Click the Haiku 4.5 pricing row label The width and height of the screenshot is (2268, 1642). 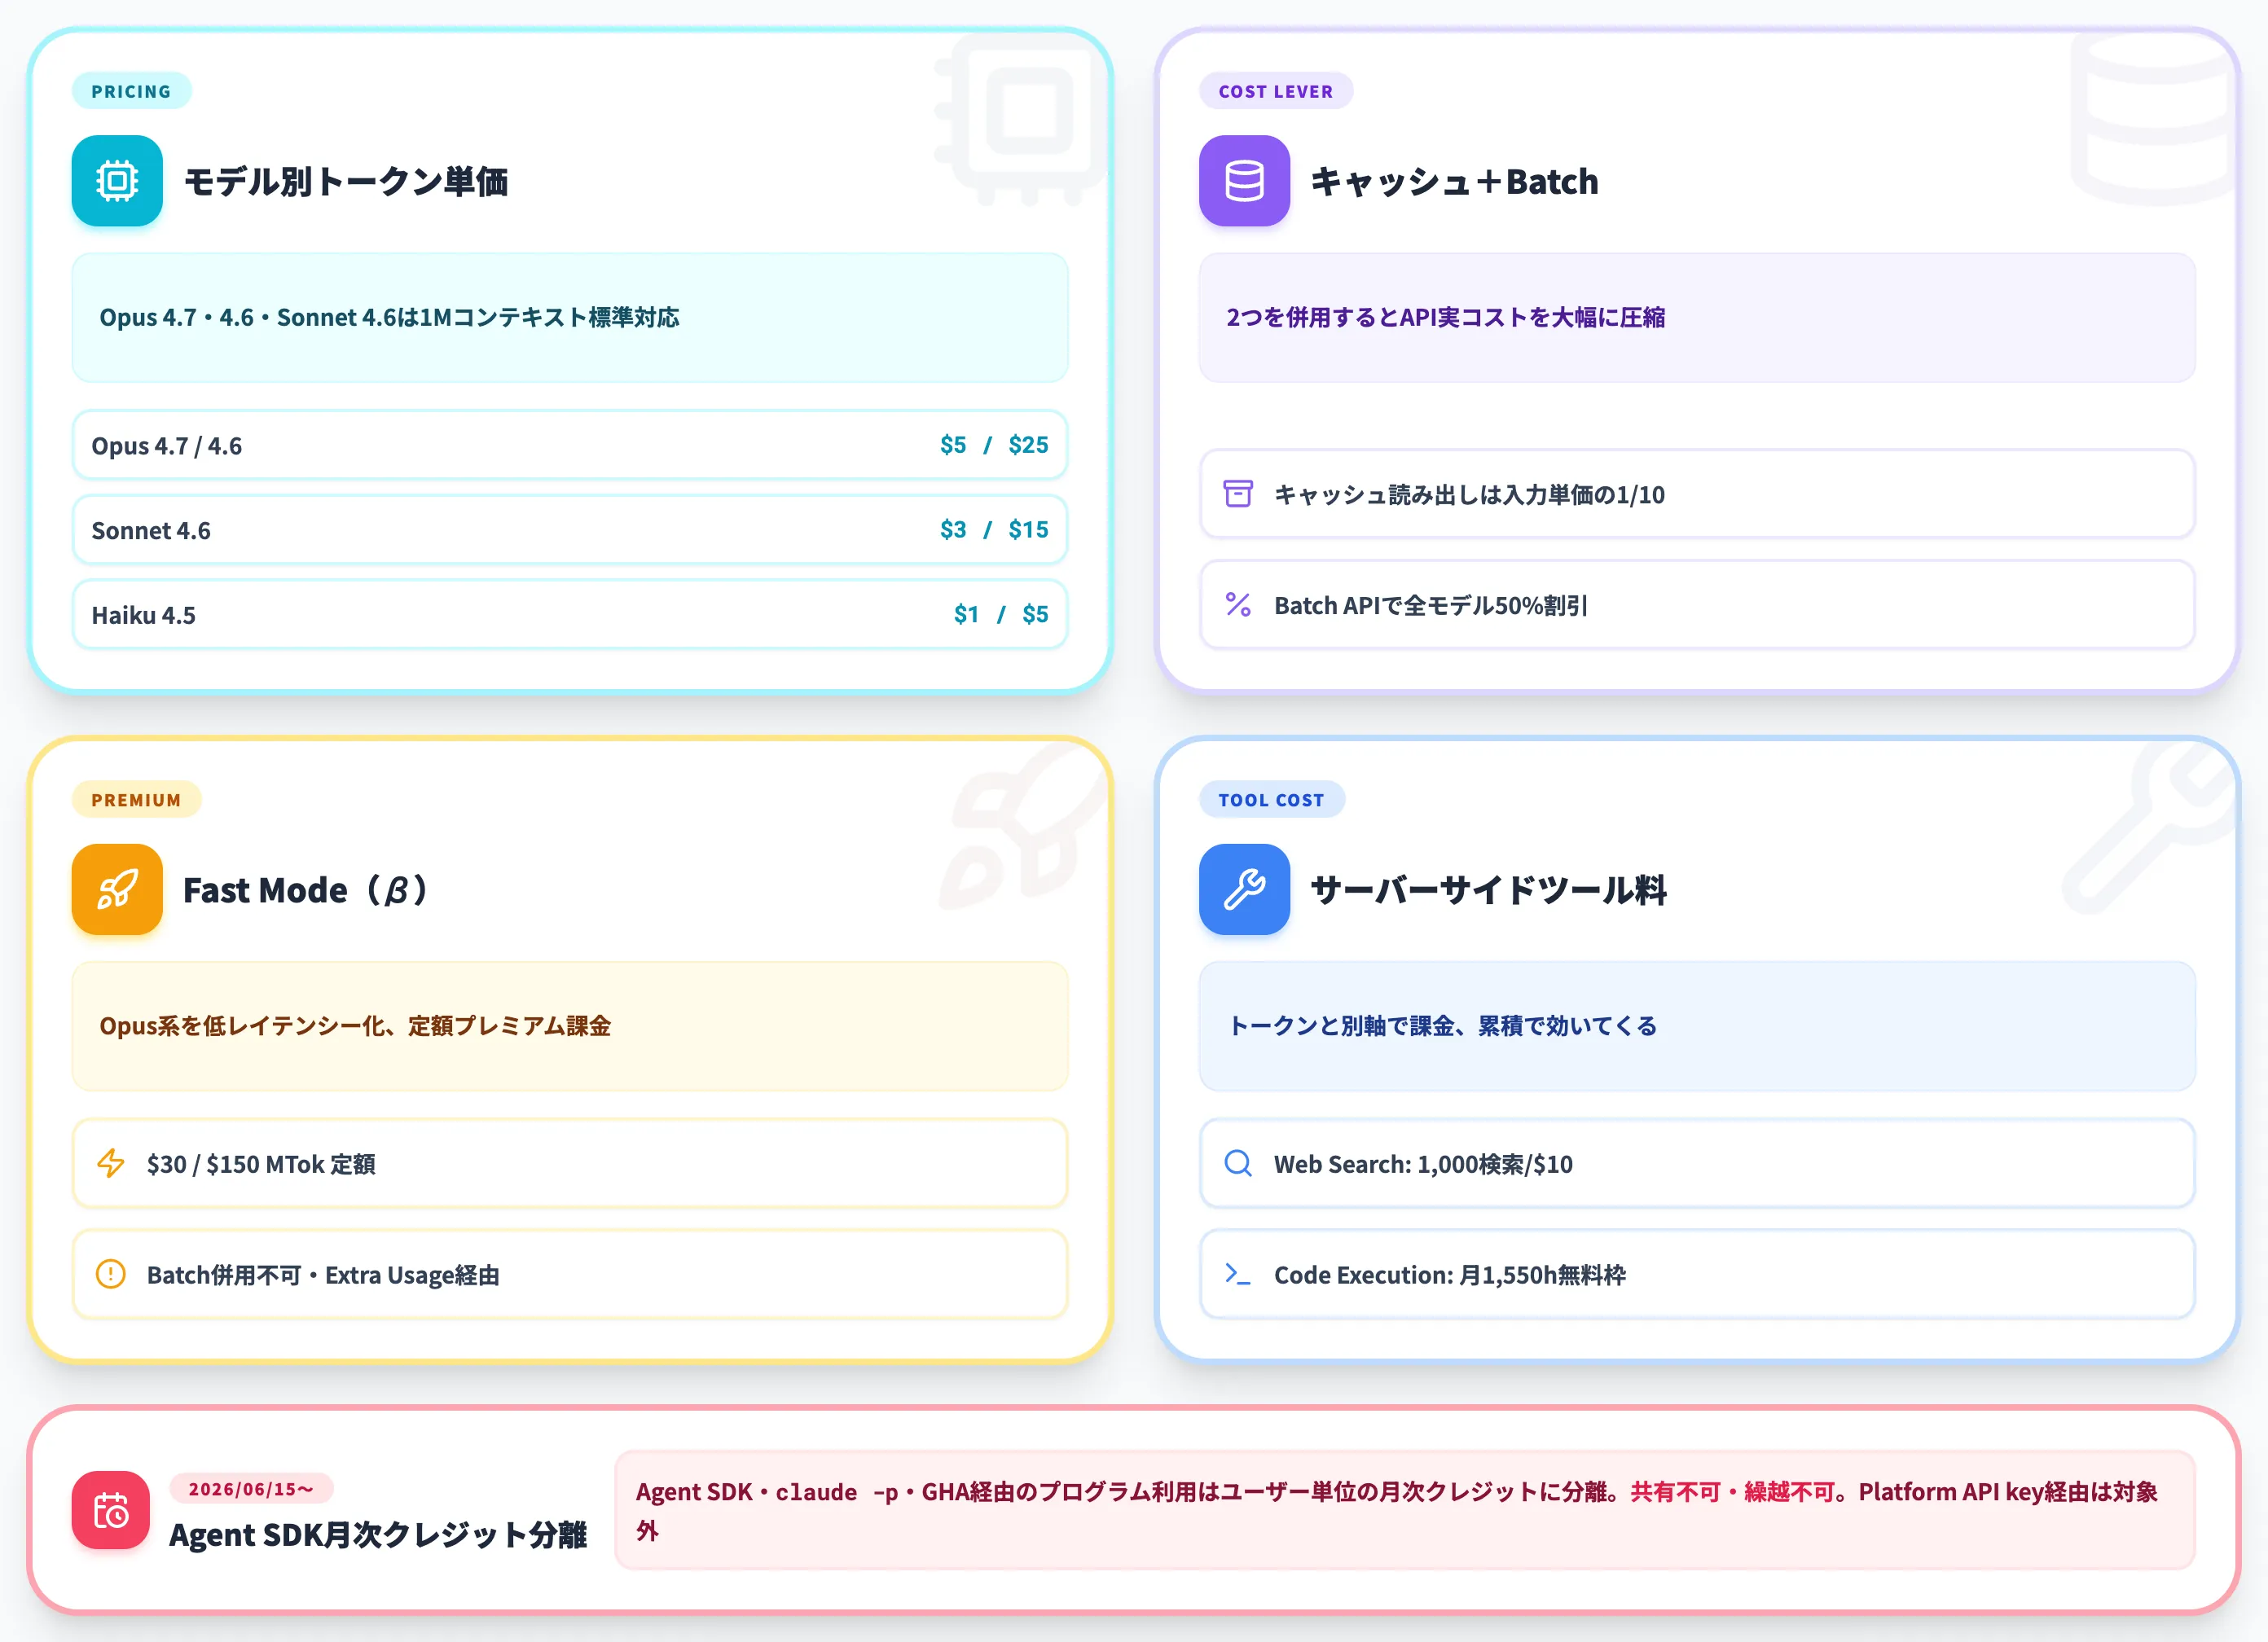[x=144, y=615]
